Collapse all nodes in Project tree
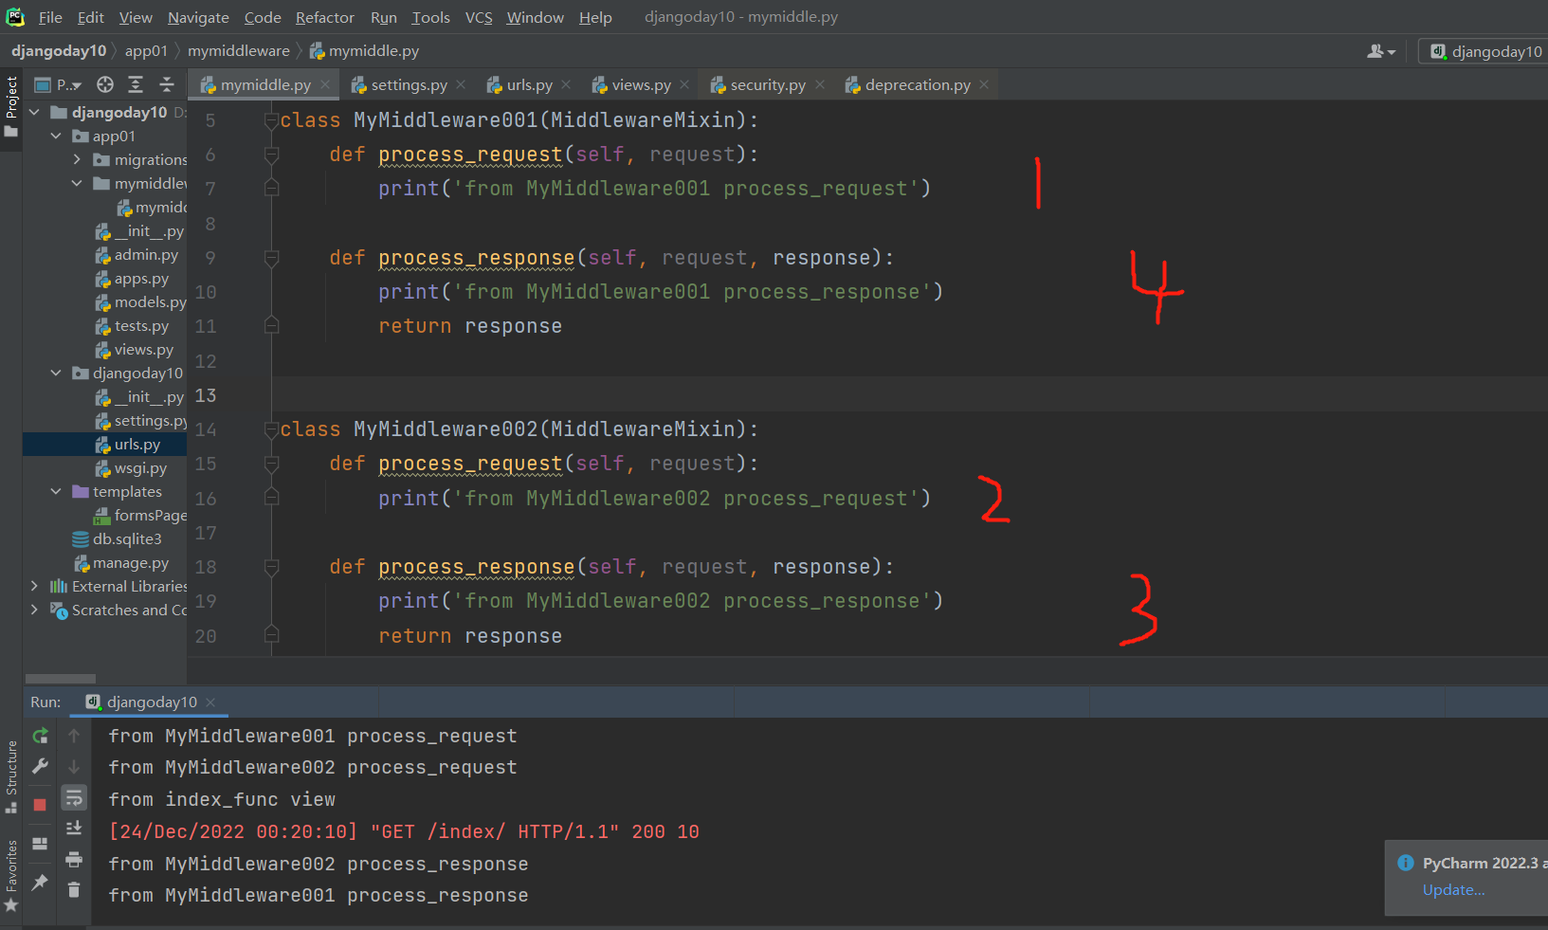 click(x=167, y=84)
